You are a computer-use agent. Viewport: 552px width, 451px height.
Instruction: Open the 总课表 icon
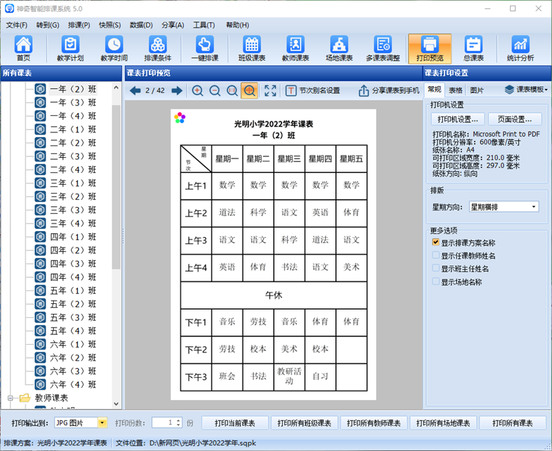[x=473, y=48]
